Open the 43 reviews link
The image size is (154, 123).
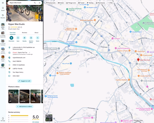pyautogui.click(x=36, y=122)
